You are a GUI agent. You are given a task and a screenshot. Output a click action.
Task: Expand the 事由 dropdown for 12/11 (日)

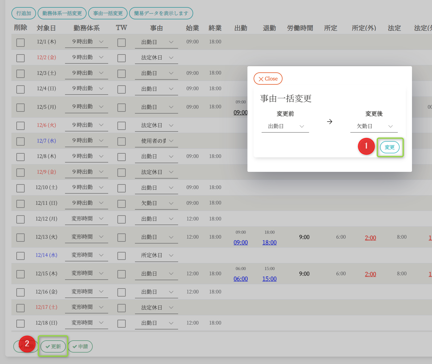[x=157, y=203]
